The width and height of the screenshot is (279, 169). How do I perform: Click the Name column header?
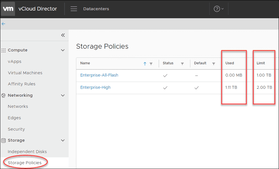point(85,63)
